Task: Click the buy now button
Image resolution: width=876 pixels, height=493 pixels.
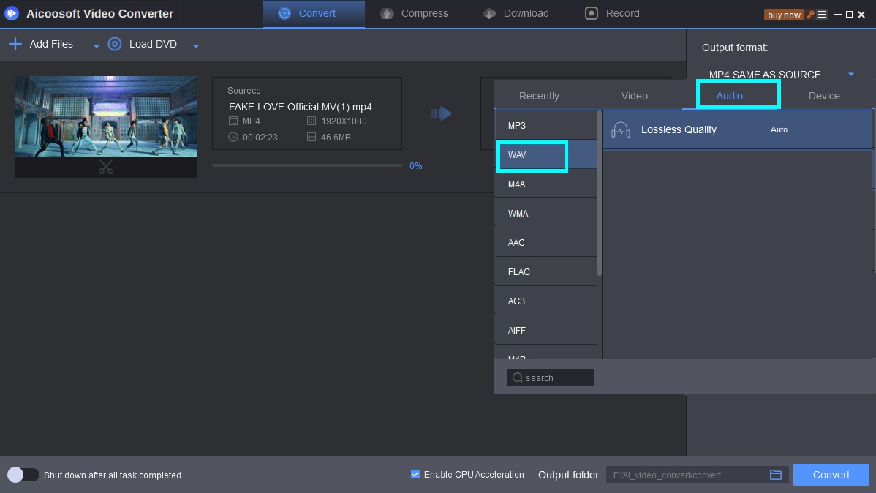Action: click(784, 15)
